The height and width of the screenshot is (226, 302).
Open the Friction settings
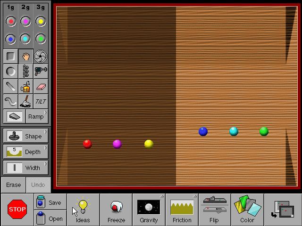[x=182, y=210]
